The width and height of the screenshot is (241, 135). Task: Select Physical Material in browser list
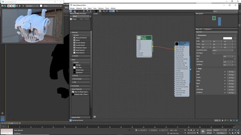[81, 38]
